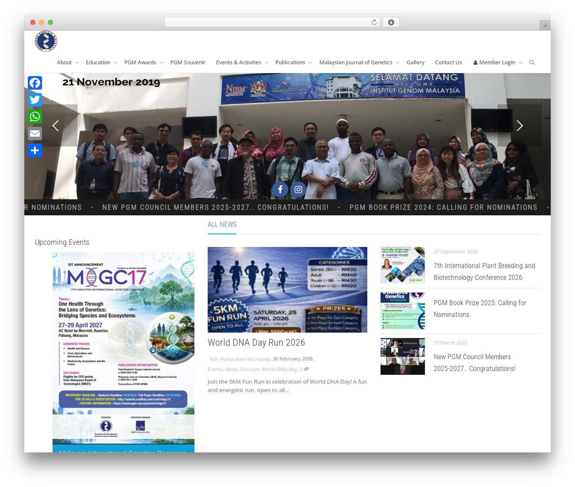Open the World DNA day tag
The image size is (575, 487).
coord(279,369)
